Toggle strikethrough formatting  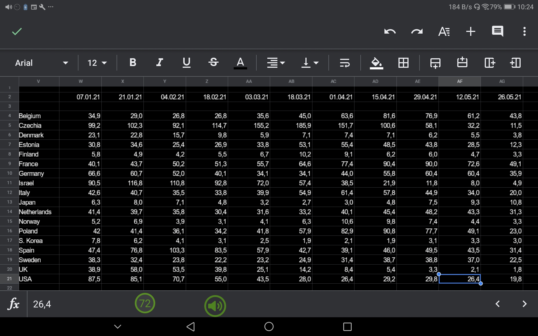click(213, 62)
